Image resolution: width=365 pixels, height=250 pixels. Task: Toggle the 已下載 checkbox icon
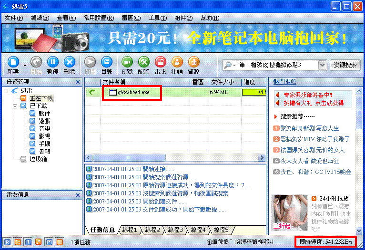click(23, 106)
